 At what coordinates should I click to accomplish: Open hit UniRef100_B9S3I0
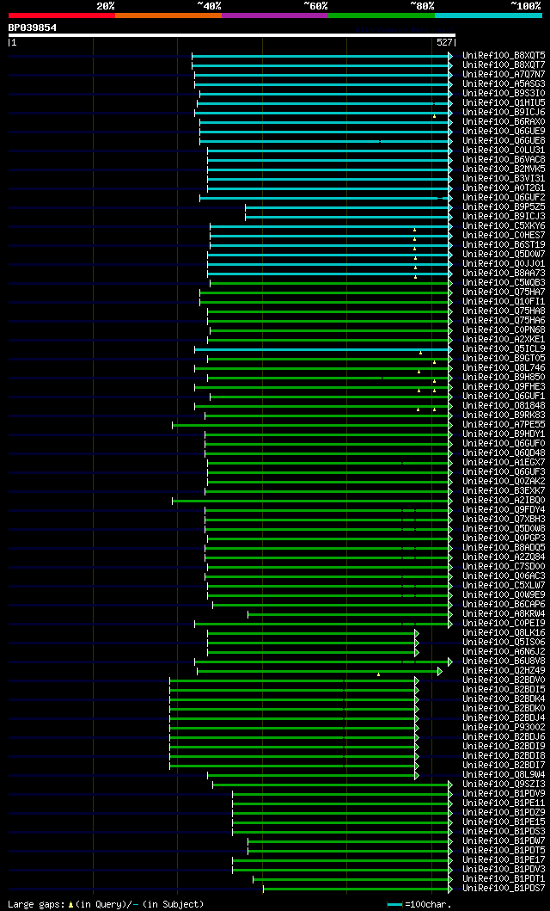pyautogui.click(x=504, y=93)
